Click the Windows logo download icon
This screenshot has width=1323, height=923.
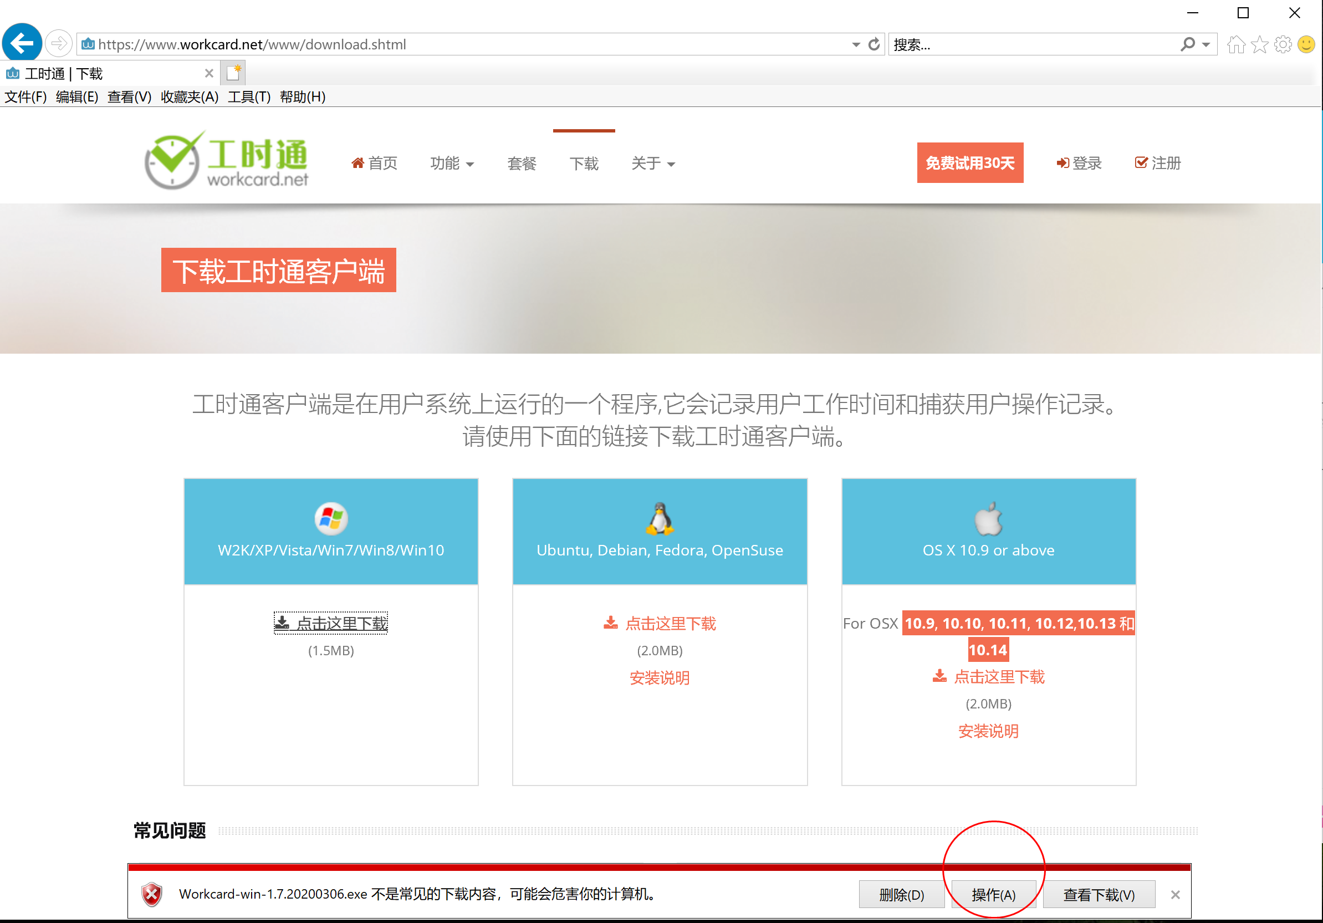[331, 518]
